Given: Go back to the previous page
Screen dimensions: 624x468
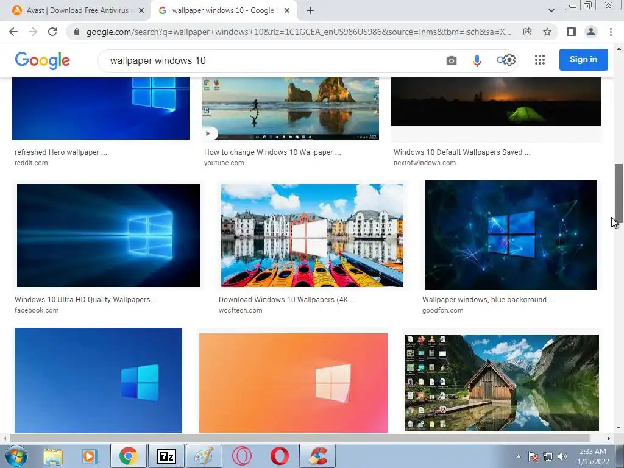Looking at the screenshot, I should (13, 32).
